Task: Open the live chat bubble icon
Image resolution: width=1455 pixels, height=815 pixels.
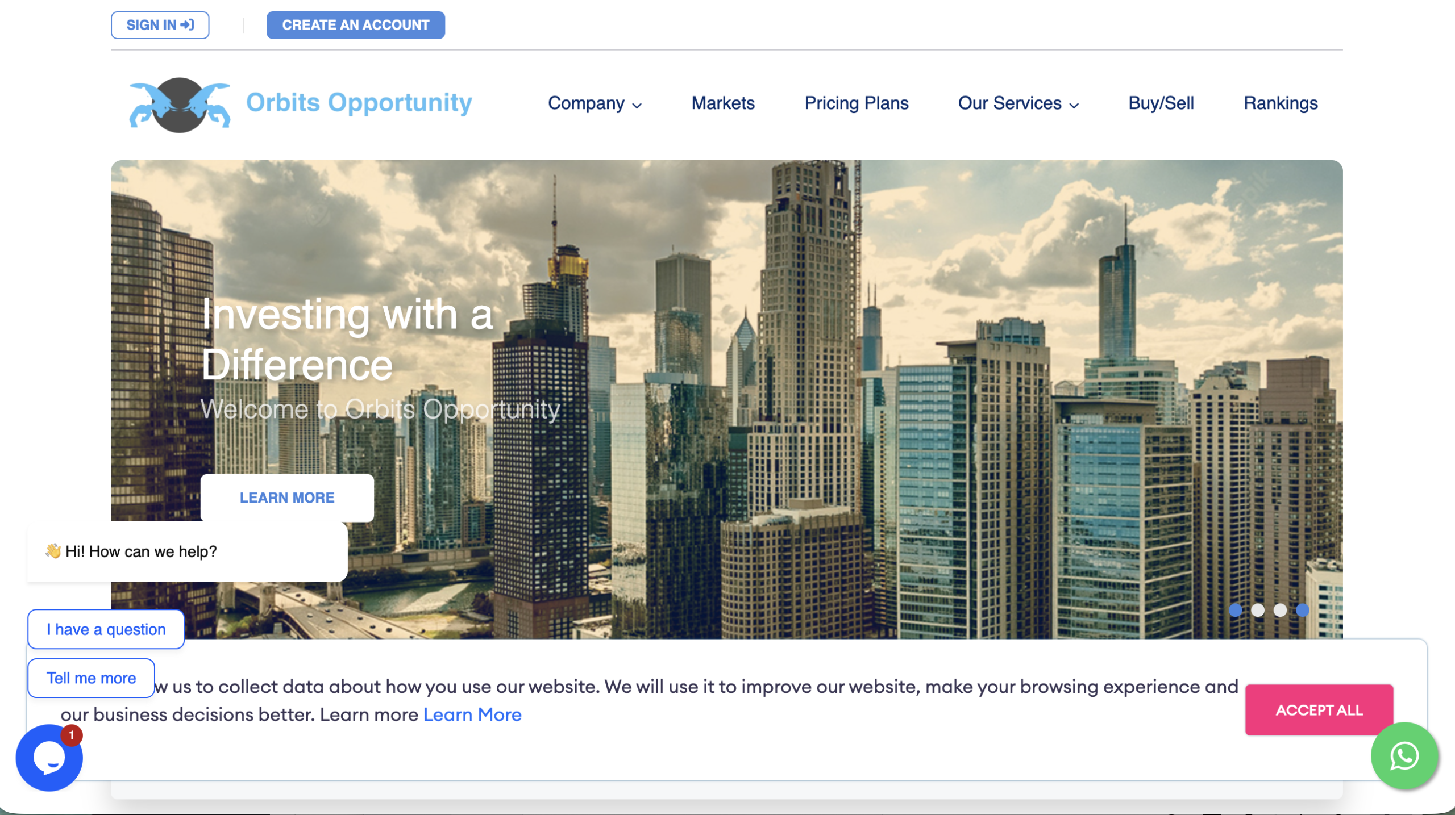Action: tap(49, 758)
